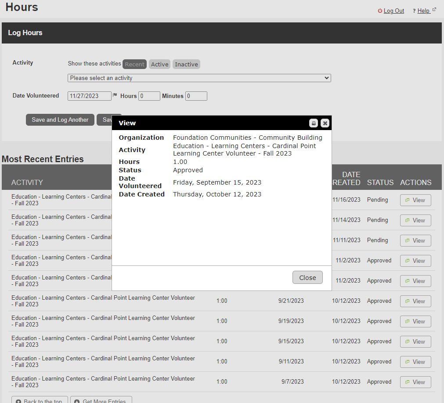Viewport: 444px width, 403px height.
Task: Click the ACTIONS column header
Action: point(416,182)
